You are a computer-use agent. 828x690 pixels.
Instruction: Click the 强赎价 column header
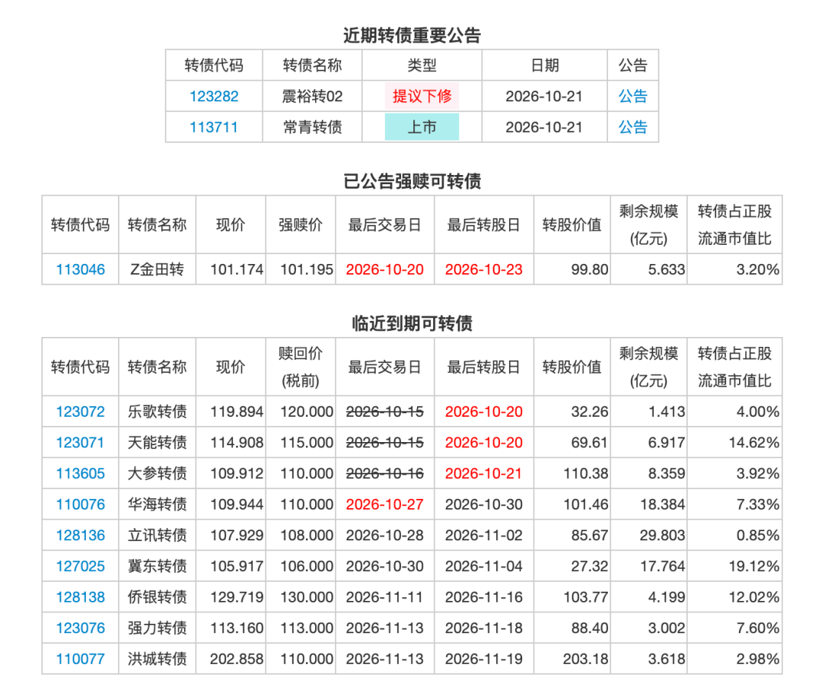pos(301,225)
